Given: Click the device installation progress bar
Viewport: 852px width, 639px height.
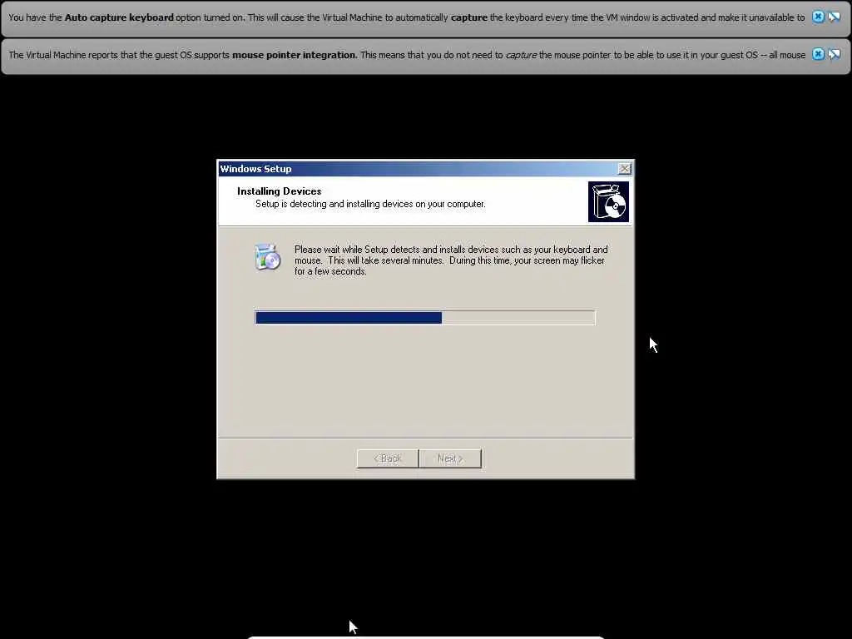Looking at the screenshot, I should coord(425,318).
